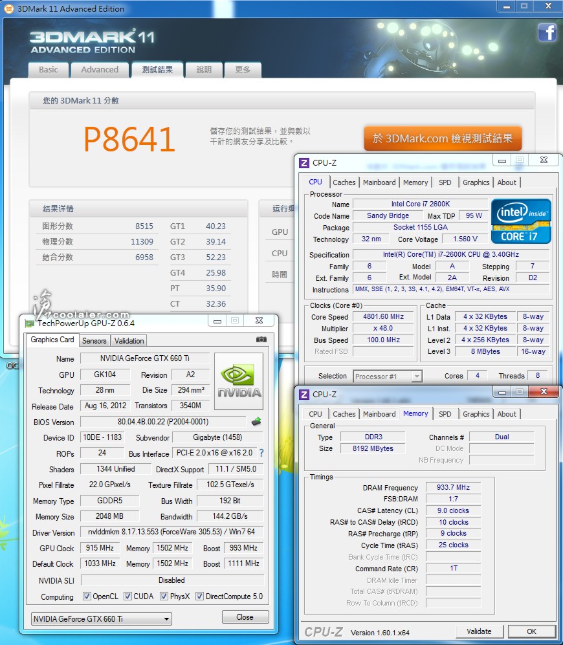Open the Facebook share icon in 3DMark
Viewport: 563px width, 645px height.
(547, 32)
